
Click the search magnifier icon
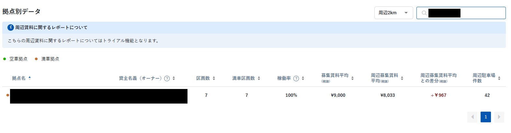click(424, 13)
